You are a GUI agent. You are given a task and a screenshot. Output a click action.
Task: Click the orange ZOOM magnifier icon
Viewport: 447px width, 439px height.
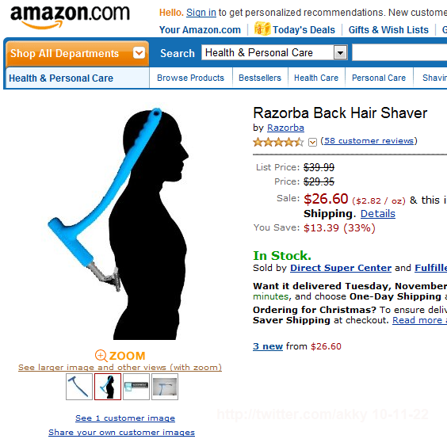(101, 356)
